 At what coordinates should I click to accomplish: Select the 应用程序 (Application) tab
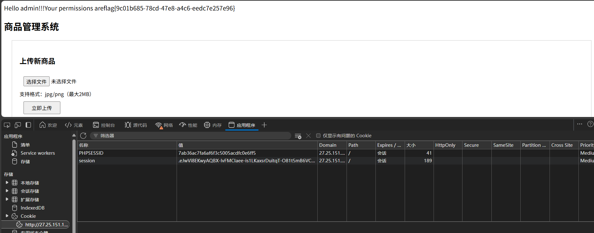click(242, 125)
